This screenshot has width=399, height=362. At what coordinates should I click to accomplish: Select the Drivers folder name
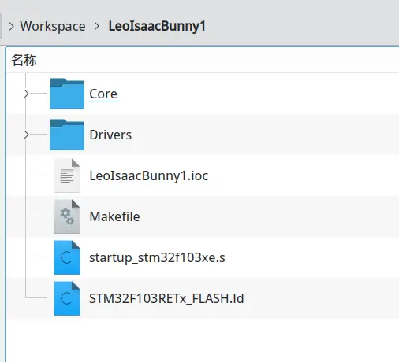pyautogui.click(x=110, y=135)
